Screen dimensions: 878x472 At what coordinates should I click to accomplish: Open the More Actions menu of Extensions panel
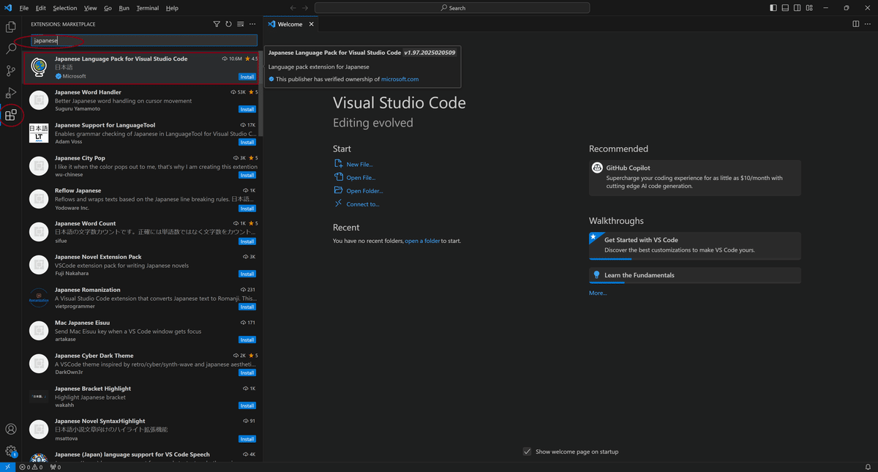[x=252, y=23]
